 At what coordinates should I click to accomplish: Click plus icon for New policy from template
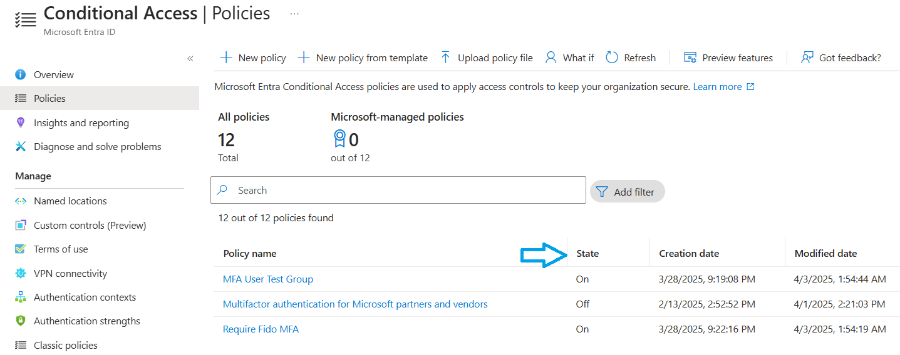304,57
